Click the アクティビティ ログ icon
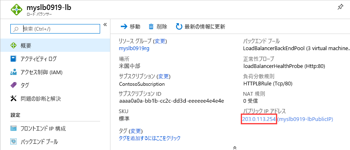The image size is (350, 150). 13,59
